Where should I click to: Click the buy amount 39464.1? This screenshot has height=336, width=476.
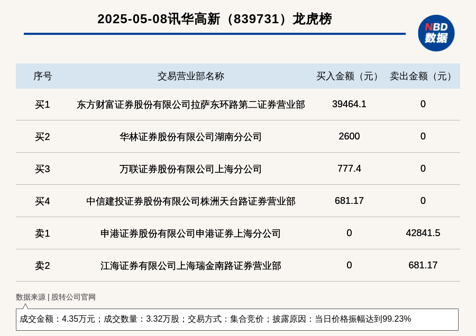[349, 104]
